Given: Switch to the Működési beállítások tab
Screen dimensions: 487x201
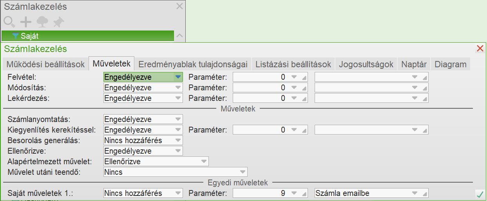Looking at the screenshot, I should pyautogui.click(x=45, y=64).
